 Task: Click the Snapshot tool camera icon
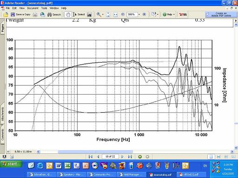(x=89, y=14)
